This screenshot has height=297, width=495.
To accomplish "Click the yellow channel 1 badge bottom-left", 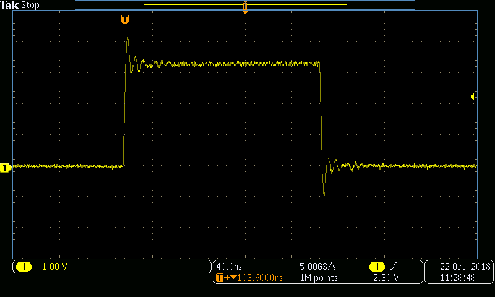I will click(x=24, y=267).
